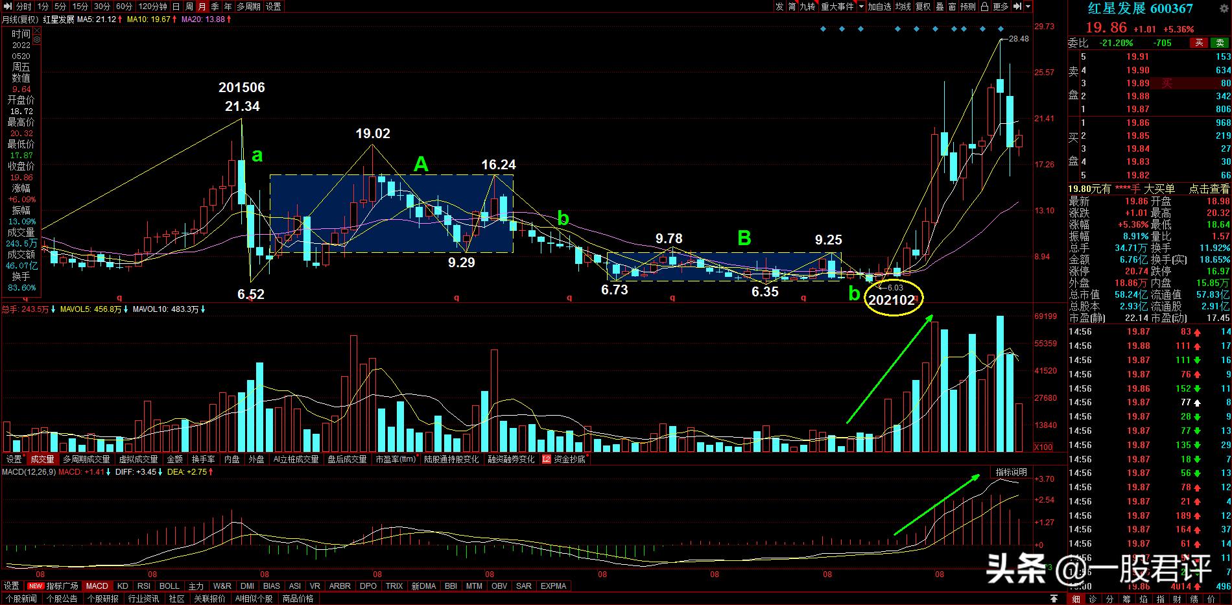Click the 指标说明 indicator description button
Screen dimensions: 1232x605
1012,471
